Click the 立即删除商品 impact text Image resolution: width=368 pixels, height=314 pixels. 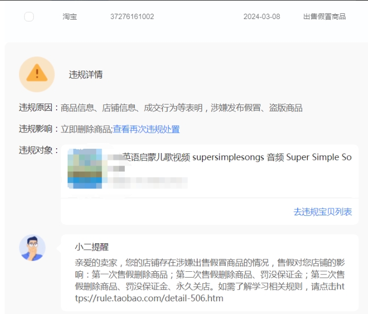pyautogui.click(x=86, y=129)
